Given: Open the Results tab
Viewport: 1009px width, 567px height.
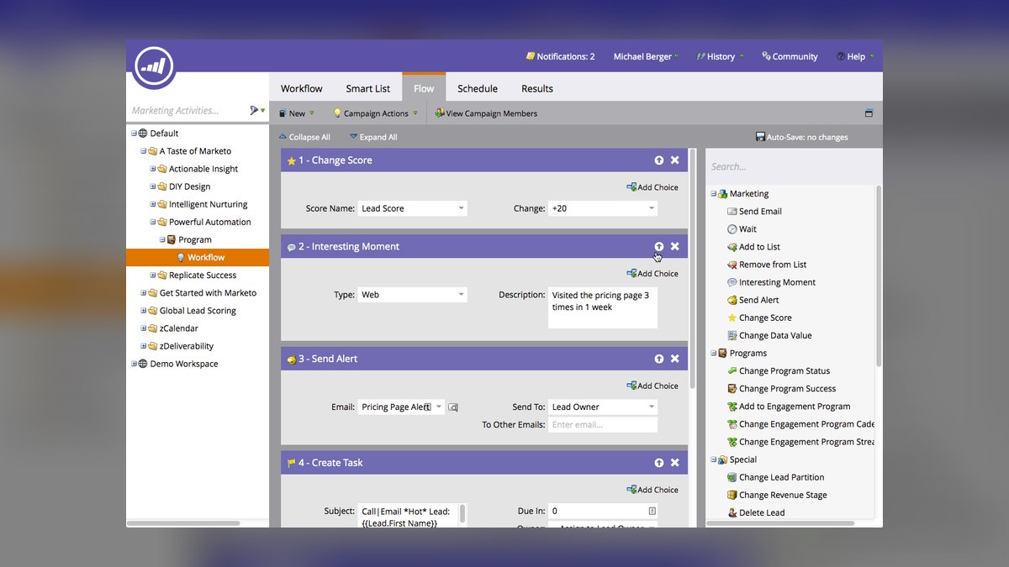Looking at the screenshot, I should tap(537, 88).
